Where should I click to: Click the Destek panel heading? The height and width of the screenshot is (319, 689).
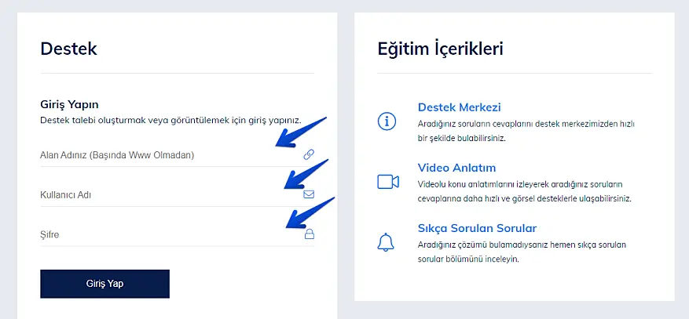tap(68, 49)
